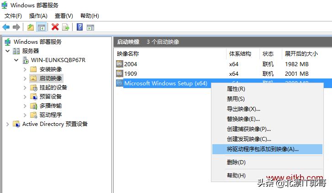Choose 创建捕获映像(P)... from context menu
Viewport: 332px width, 193px height.
pyautogui.click(x=267, y=129)
